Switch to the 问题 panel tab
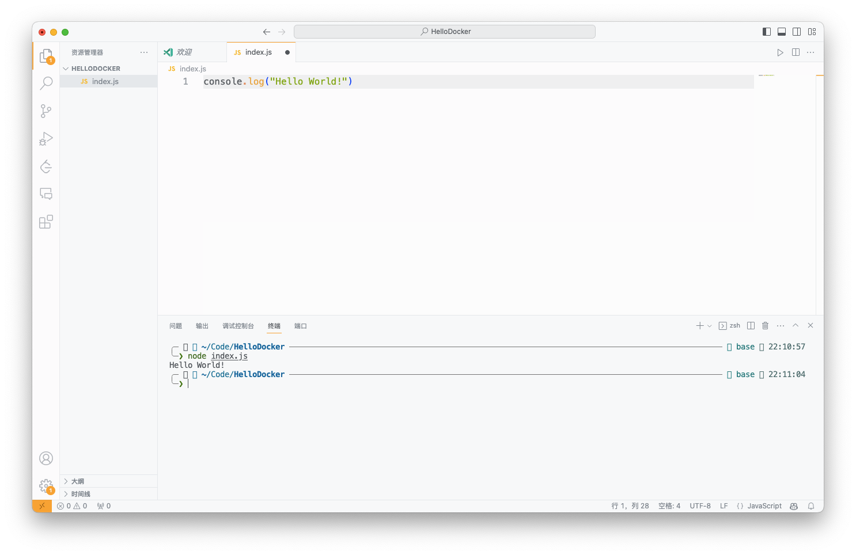 click(176, 326)
